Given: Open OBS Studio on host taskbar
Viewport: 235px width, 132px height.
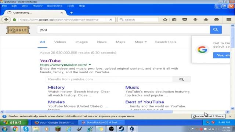Looking at the screenshot, I should (111, 129).
